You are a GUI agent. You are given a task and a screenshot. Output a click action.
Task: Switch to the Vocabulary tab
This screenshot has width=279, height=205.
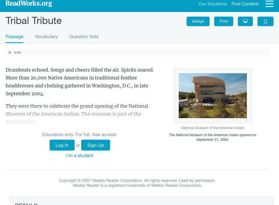click(x=46, y=37)
